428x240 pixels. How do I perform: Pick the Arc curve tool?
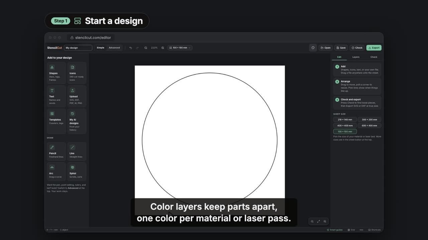57,171
